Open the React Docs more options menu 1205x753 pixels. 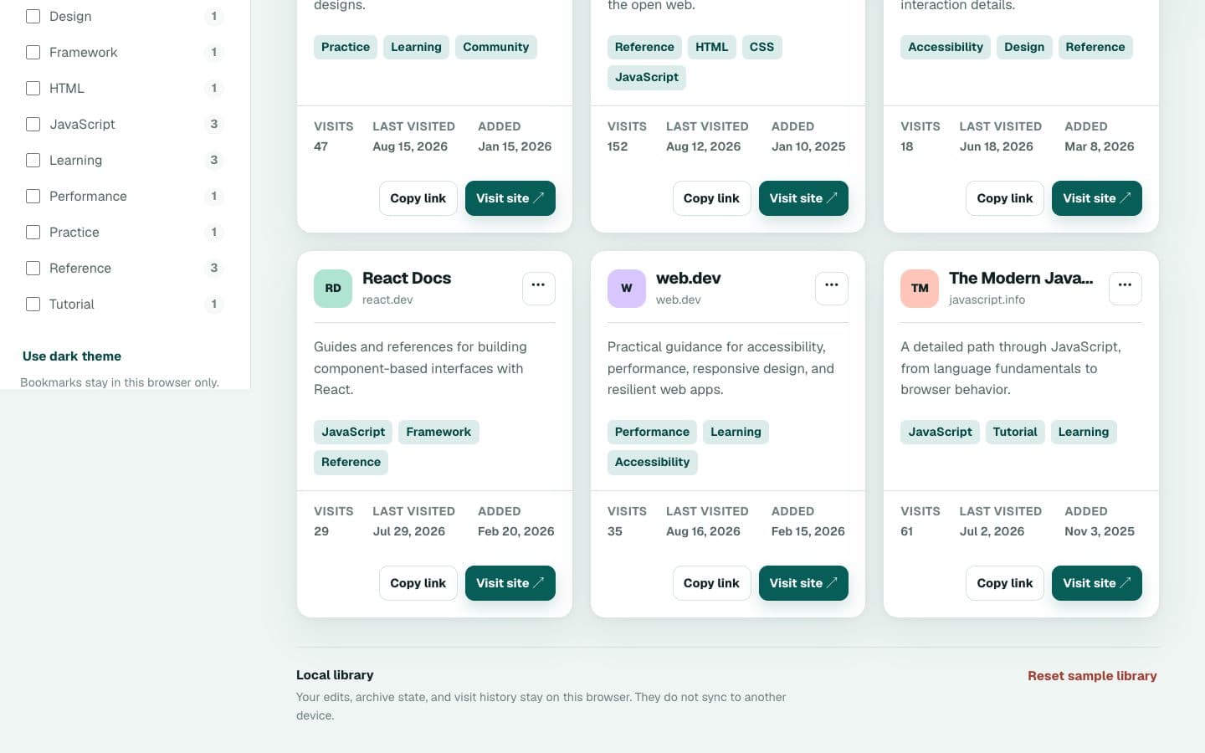tap(538, 288)
